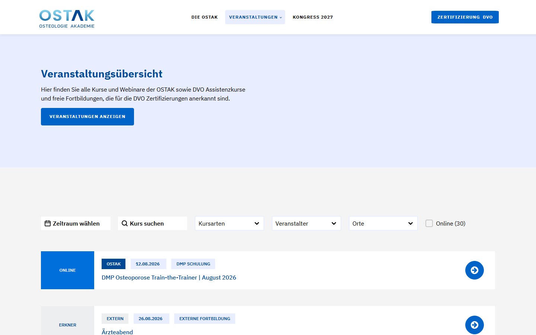Viewport: 536px width, 335px height.
Task: Open the Veranstaltungen navigation menu
Action: point(255,17)
